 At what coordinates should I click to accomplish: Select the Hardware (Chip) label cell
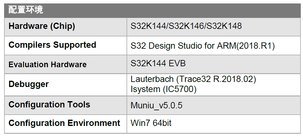(x=42, y=26)
